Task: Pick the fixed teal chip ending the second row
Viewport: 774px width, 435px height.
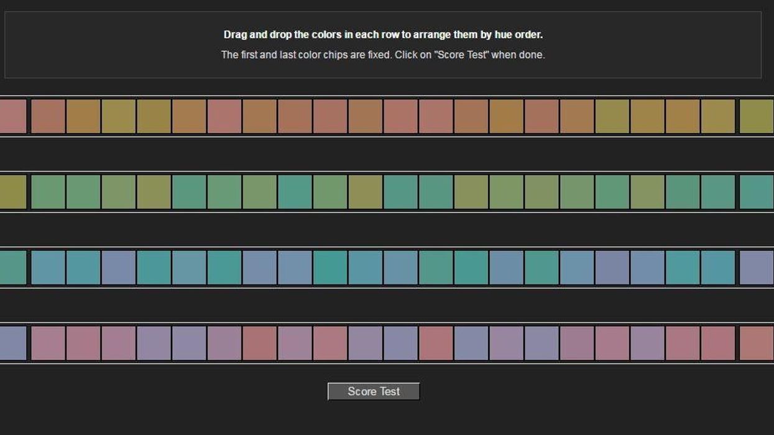Action: click(756, 192)
